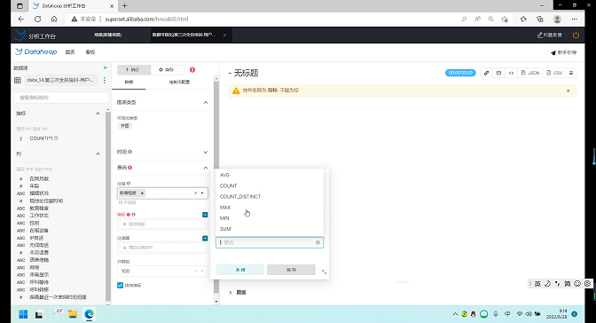Screen dimensions: 596x323
Task: Copy chart permalink with link icon
Action: tap(486, 73)
